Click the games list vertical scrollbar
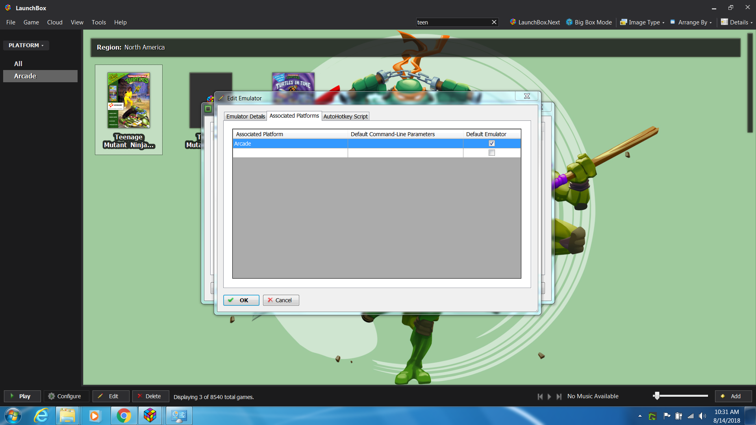 750,83
